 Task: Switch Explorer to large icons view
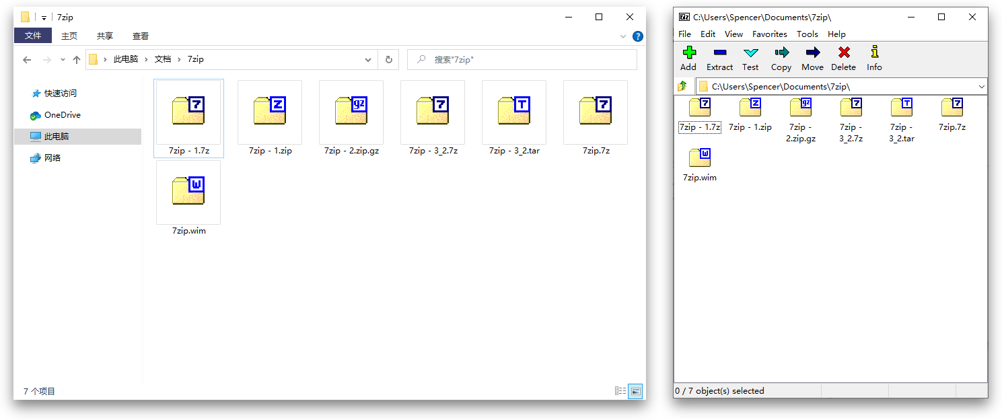click(x=635, y=391)
